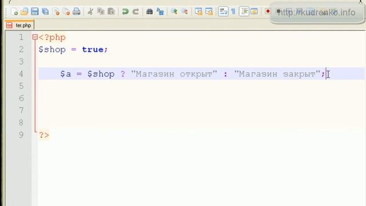Click line number 7 in margin
The height and width of the screenshot is (206, 366).
coord(21,110)
